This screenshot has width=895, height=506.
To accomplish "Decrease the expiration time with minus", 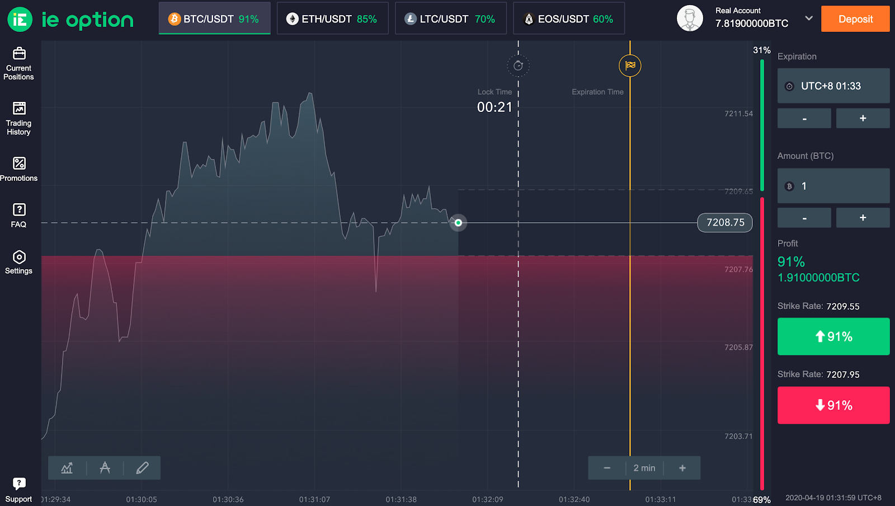I will click(804, 118).
